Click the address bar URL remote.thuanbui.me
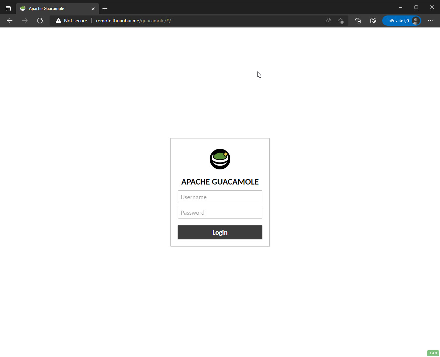This screenshot has height=357, width=440. [133, 21]
